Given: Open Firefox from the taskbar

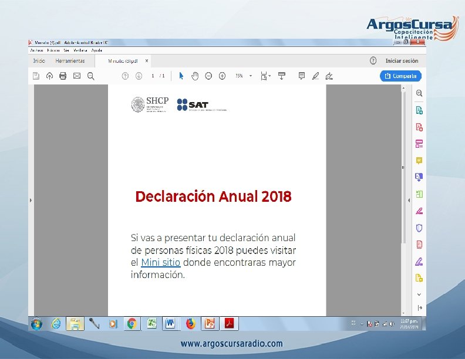Looking at the screenshot, I should tap(191, 324).
